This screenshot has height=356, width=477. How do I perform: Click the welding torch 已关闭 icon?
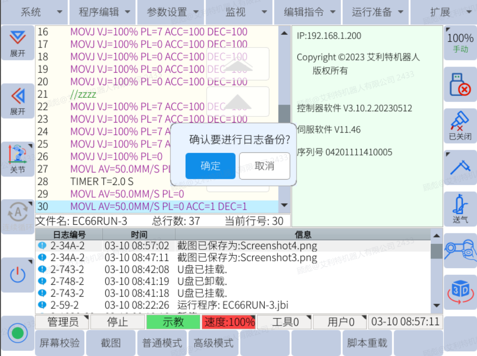[x=460, y=126]
